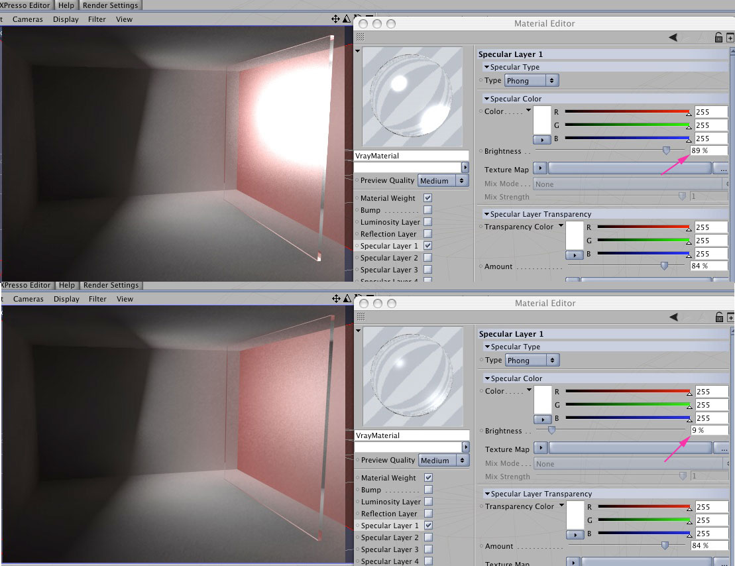Screen dimensions: 735x566
Task: Toggle the Material Weight checkbox in the upper editor
Action: [x=427, y=198]
